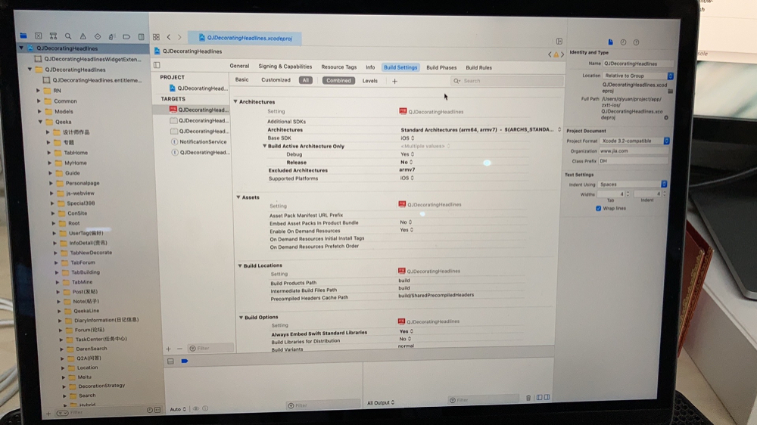Select the All settings filter
Screen dimensions: 757x425
coord(306,80)
